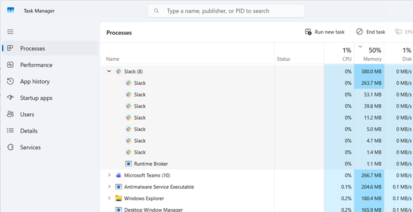
Task: Click the sort arrow above Memory column
Action: point(360,47)
